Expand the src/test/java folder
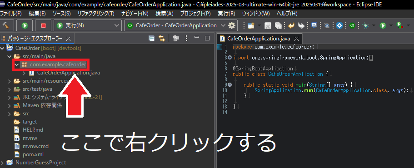This screenshot has height=168, width=414. (x=10, y=89)
